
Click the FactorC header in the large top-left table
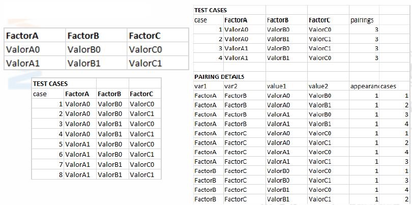(x=145, y=36)
